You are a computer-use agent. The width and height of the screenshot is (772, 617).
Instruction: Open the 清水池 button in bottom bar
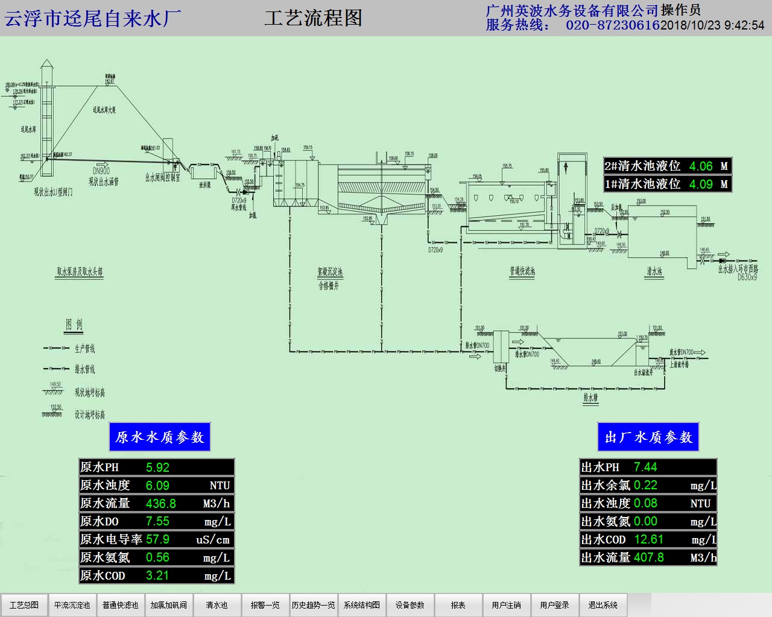(217, 605)
